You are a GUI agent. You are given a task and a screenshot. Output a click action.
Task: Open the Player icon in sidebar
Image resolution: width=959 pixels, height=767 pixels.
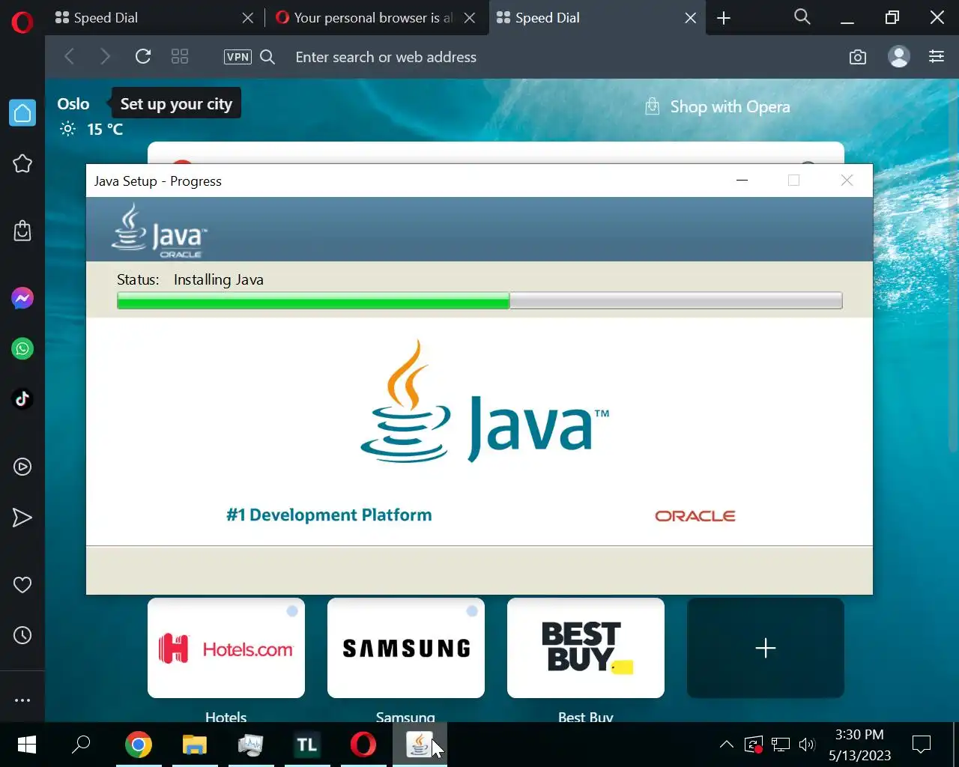(x=22, y=467)
